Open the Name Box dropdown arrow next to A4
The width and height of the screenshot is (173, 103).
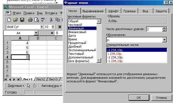(x=36, y=33)
